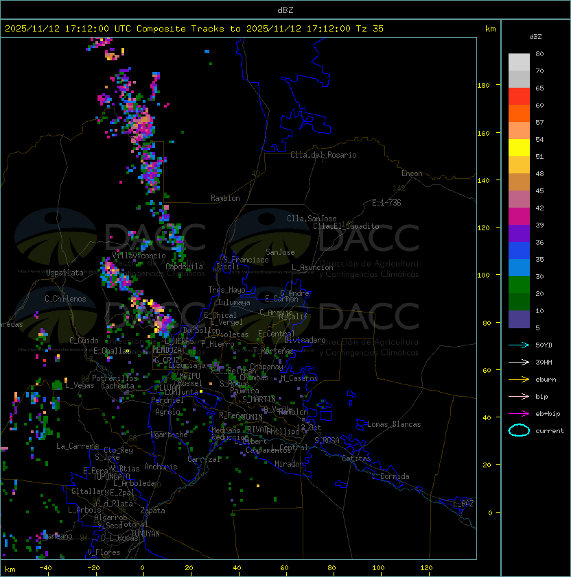571x577 pixels.
Task: Click the 'Ugarteche' place label
Action: (x=170, y=434)
